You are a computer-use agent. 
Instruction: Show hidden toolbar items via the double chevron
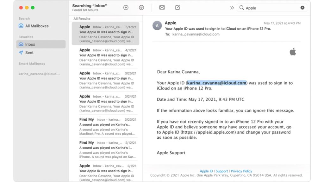tap(232, 8)
